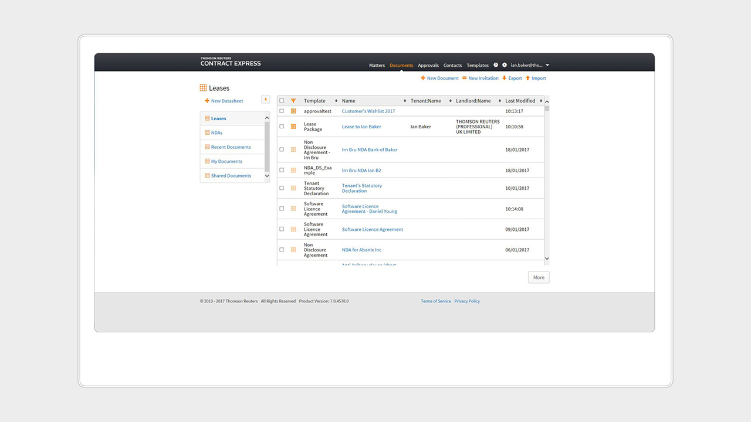
Task: Click table scrollbar down arrow
Action: tap(547, 258)
